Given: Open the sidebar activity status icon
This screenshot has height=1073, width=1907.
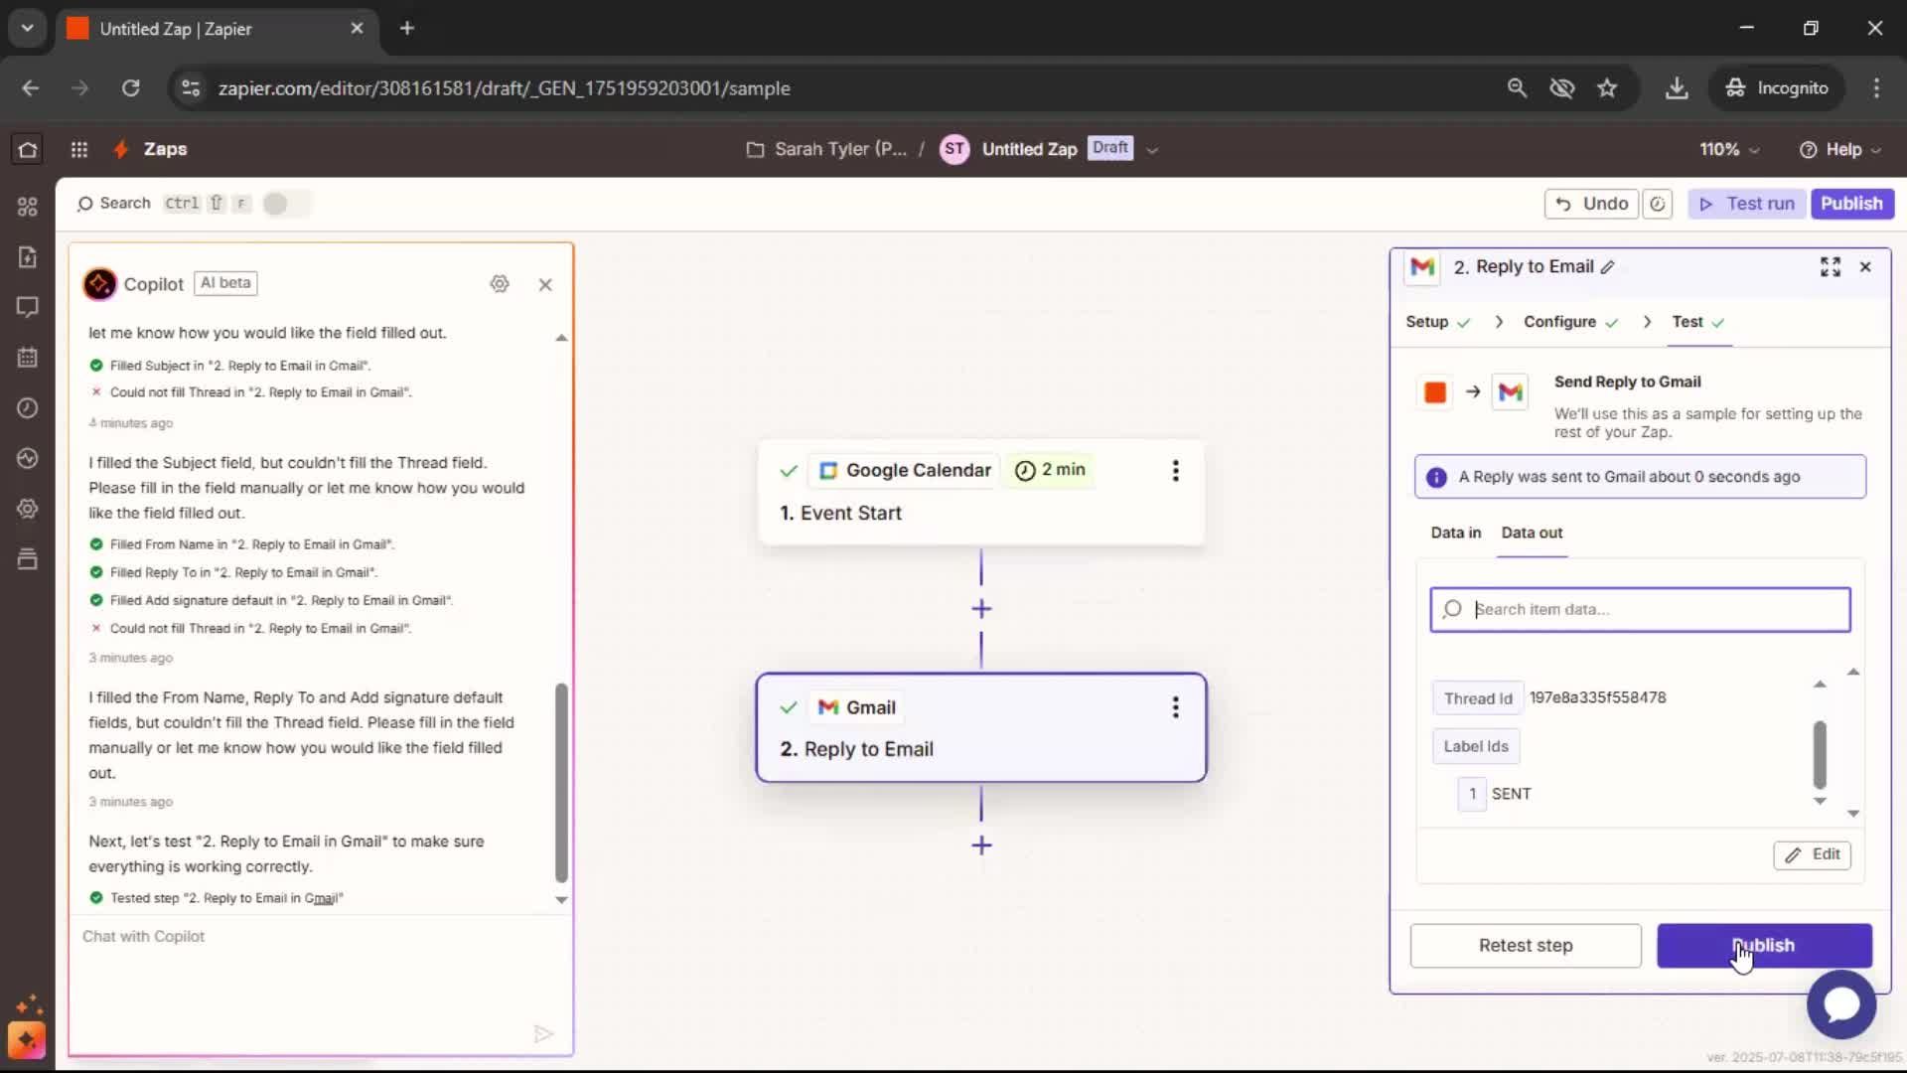Looking at the screenshot, I should 28,458.
